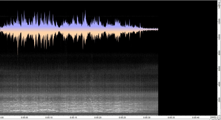
Task: Jump to 0:00:20 on the time ruler
Action: coord(98,118)
